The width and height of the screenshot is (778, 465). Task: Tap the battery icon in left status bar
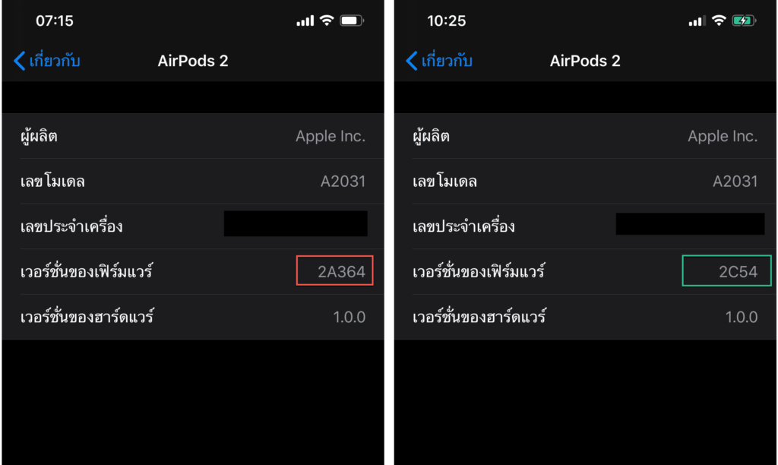[352, 21]
